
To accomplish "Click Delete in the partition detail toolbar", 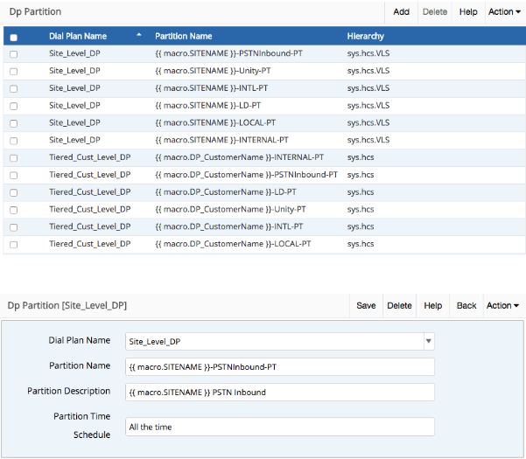I will [x=399, y=306].
